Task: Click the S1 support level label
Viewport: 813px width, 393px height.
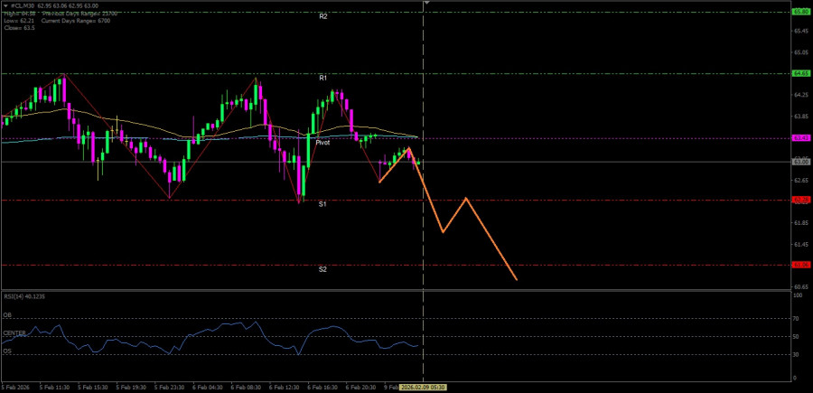Action: (322, 205)
